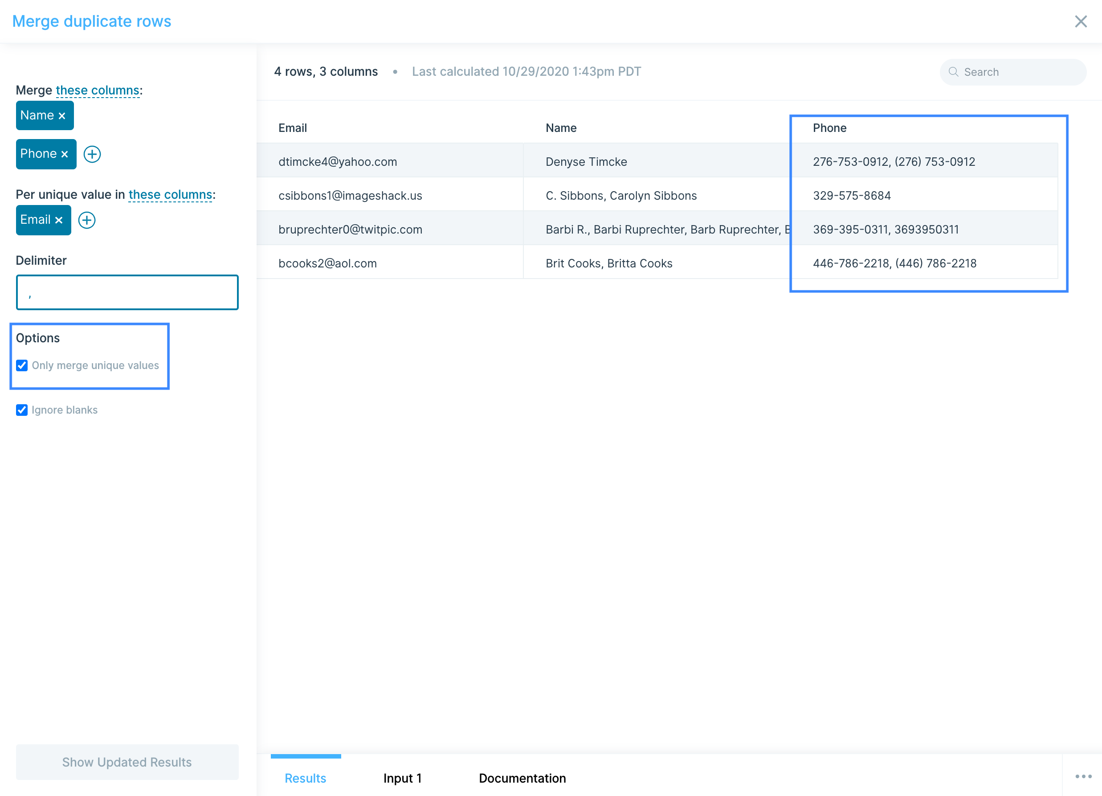
Task: Toggle Ignore blanks checkbox
Action: pos(22,410)
